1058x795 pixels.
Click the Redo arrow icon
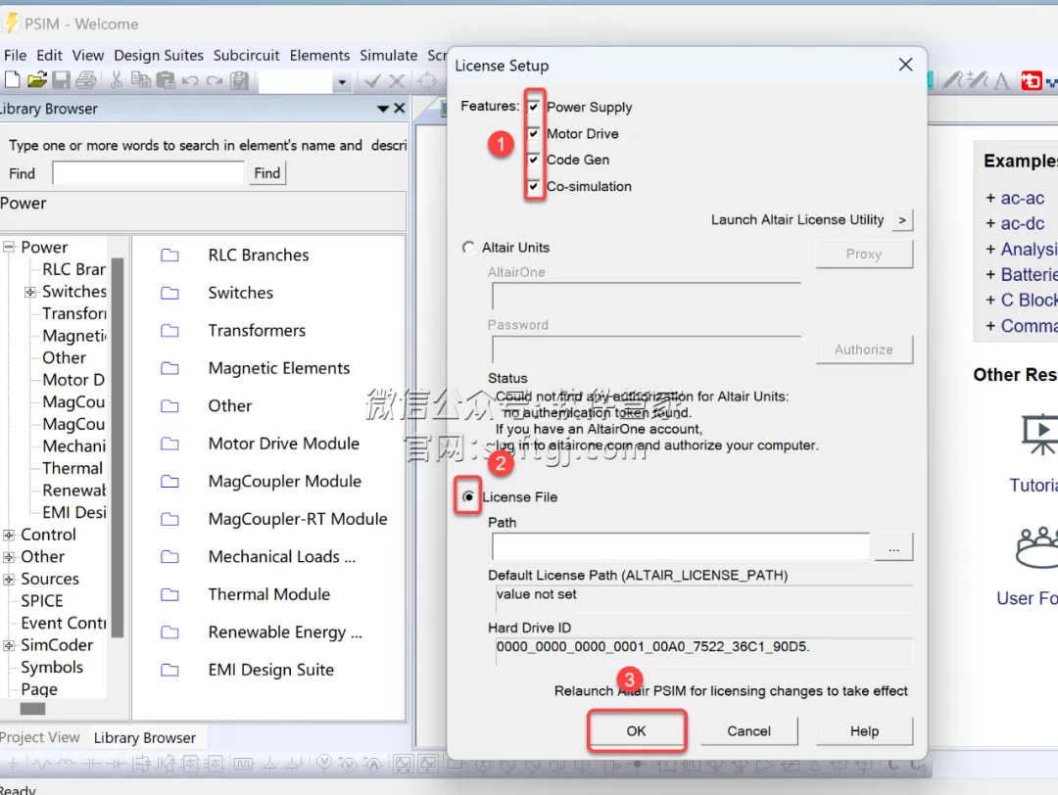pos(215,81)
